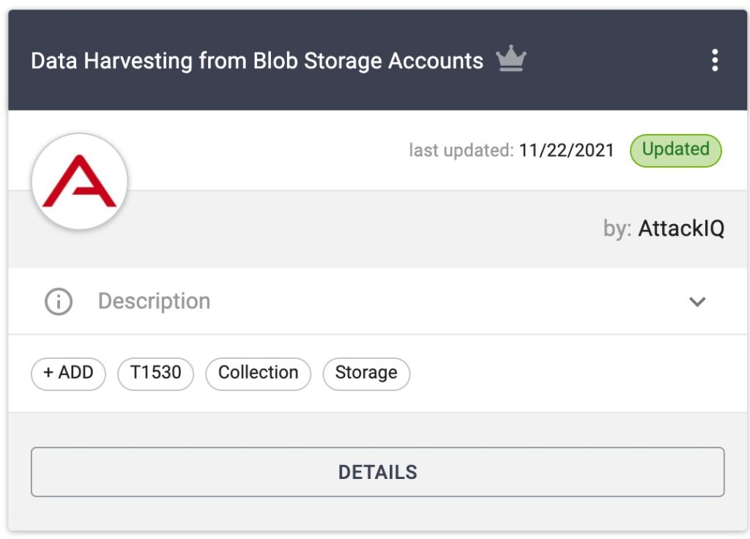The image size is (750, 539).
Task: Click the + ADD tag button
Action: click(x=68, y=373)
